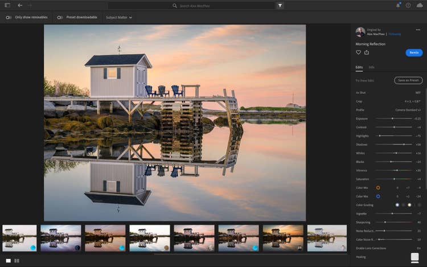Click the blue-tinted Color Grading swatch

[397, 205]
